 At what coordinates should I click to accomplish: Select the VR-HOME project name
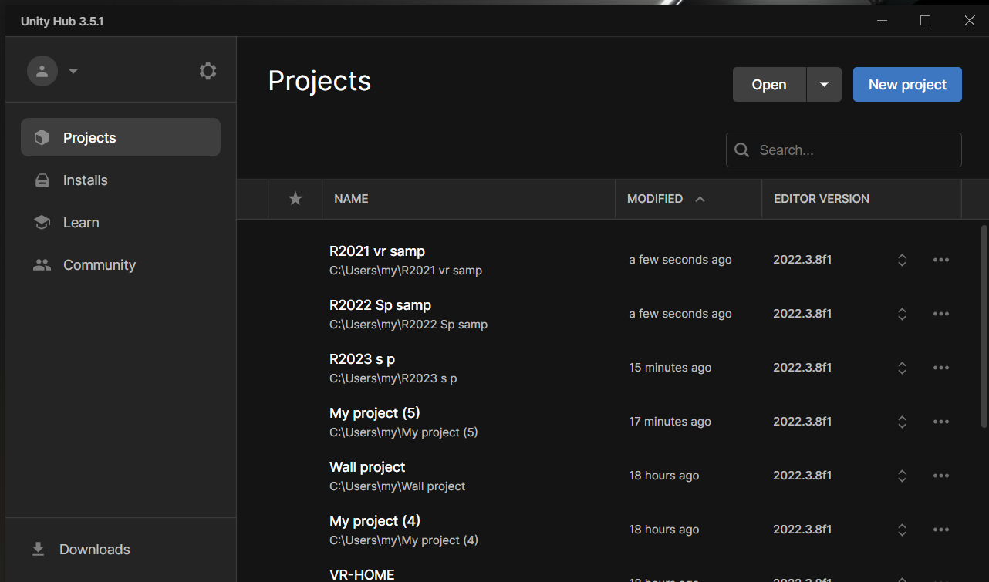pyautogui.click(x=362, y=575)
